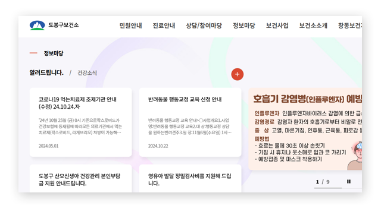The width and height of the screenshot is (381, 215).
Task: Open the 창동보건 menu item
Action: tap(349, 26)
